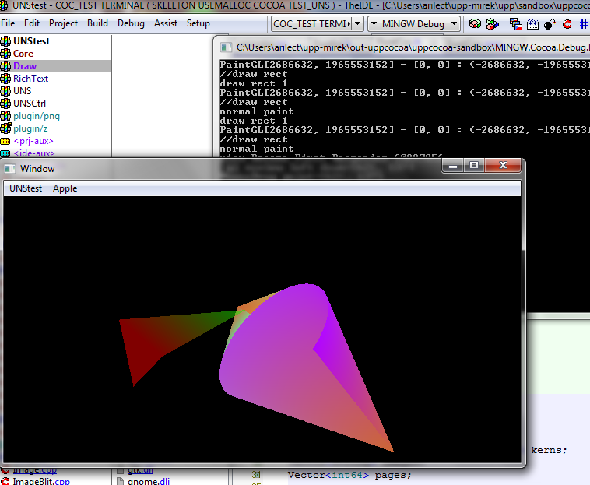
Task: Click the yellow <prj-aux> icon
Action: [x=6, y=141]
